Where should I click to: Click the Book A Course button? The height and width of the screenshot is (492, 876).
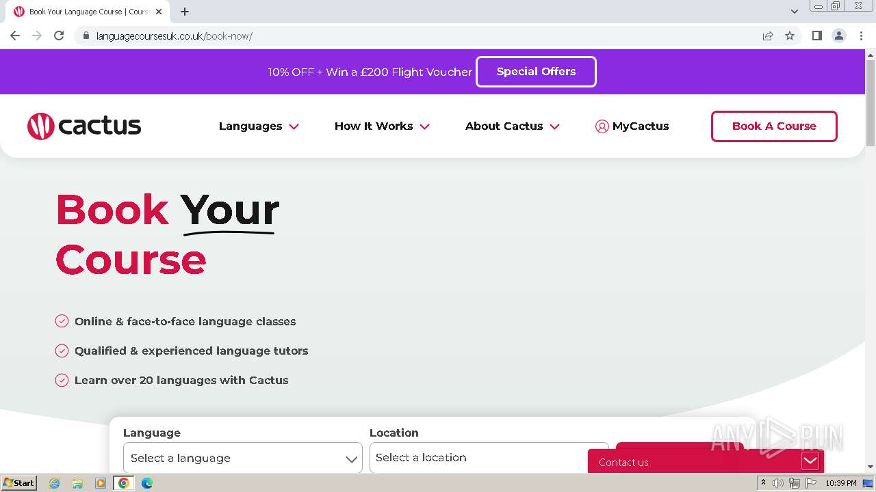(774, 126)
